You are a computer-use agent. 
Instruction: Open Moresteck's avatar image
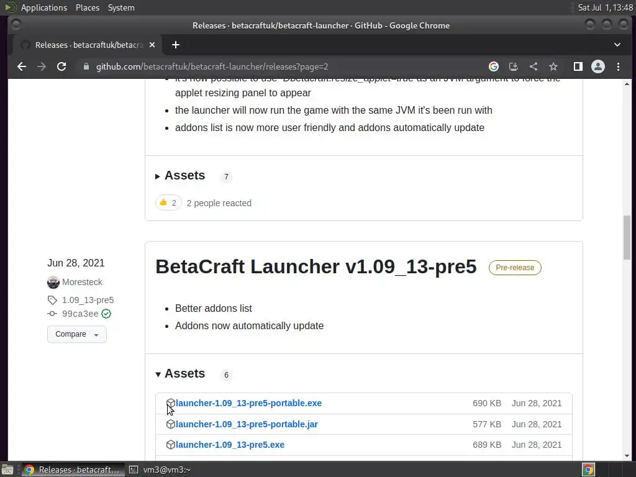tap(53, 282)
